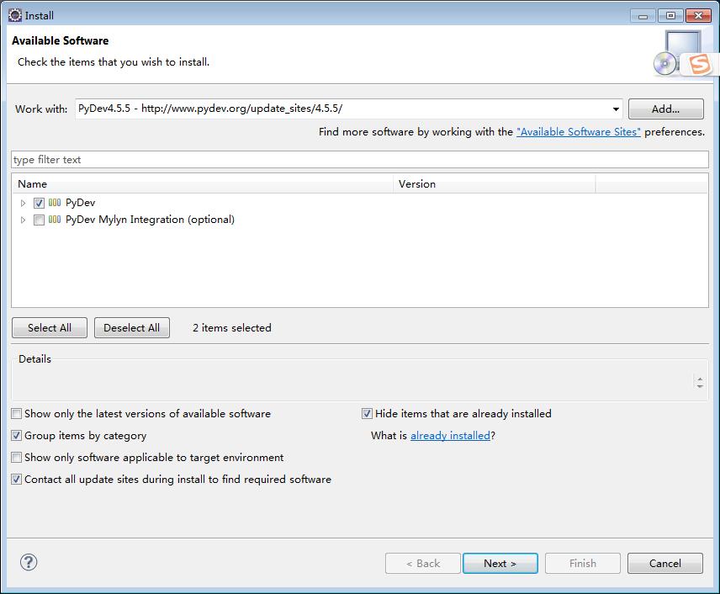Click the install wizard CD banner image

pos(677,53)
